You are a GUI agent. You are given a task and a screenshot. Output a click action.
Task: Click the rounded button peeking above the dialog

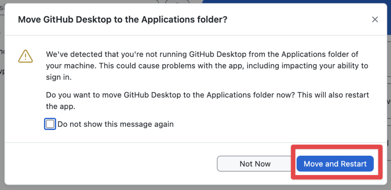point(177,2)
